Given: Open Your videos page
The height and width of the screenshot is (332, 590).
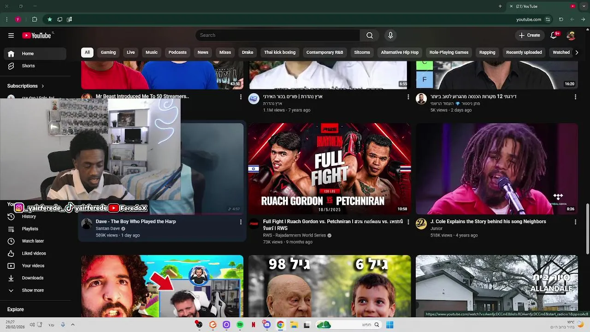Looking at the screenshot, I should point(35,266).
